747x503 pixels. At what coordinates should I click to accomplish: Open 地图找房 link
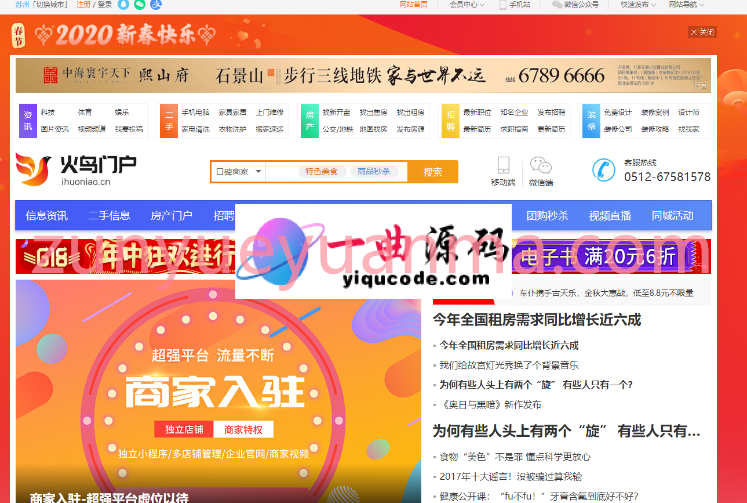[374, 129]
